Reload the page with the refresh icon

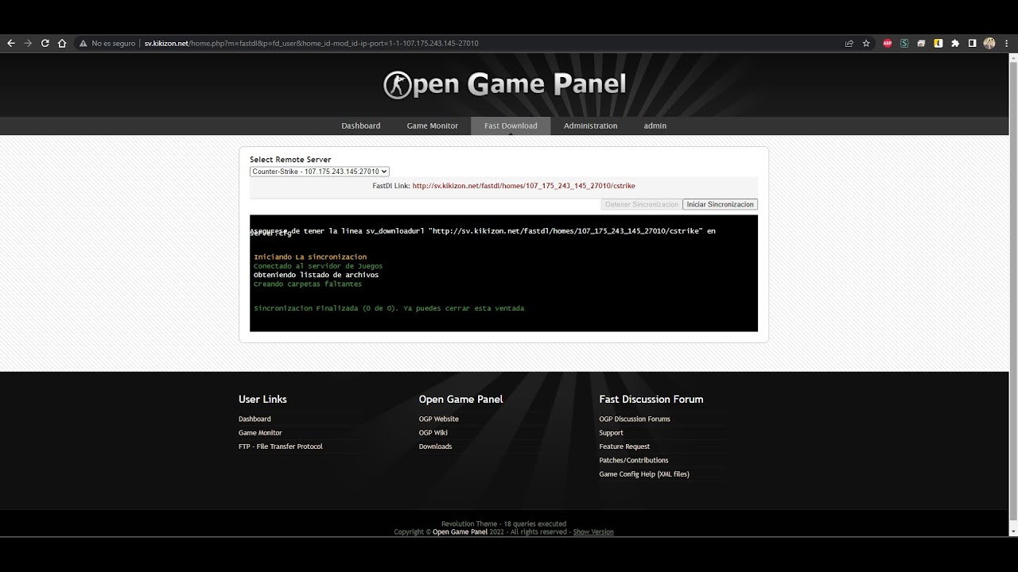(45, 43)
